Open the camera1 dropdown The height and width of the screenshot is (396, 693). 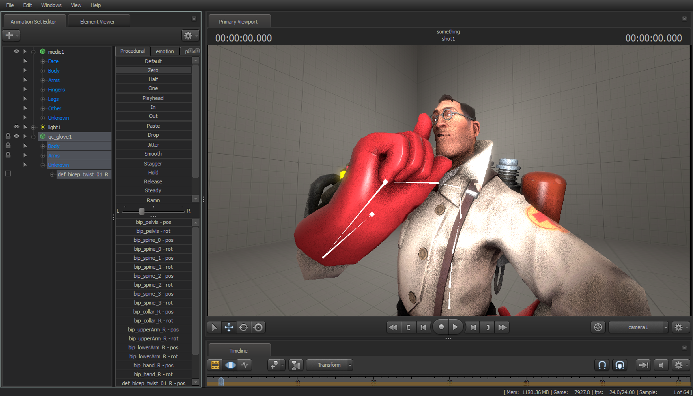639,327
